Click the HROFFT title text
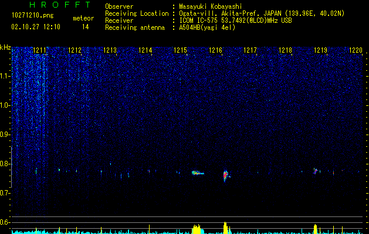 pos(60,5)
